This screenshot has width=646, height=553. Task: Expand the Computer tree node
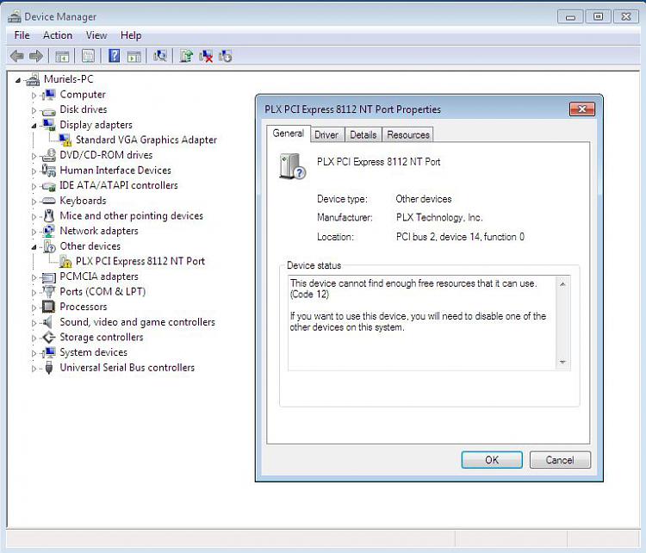(x=34, y=96)
